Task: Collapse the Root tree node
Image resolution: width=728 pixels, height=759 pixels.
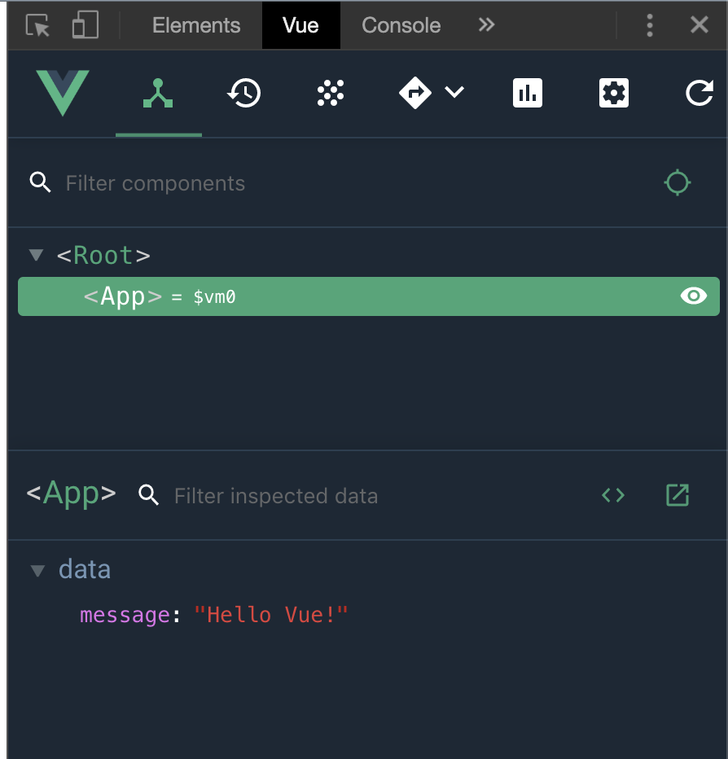Action: click(36, 256)
